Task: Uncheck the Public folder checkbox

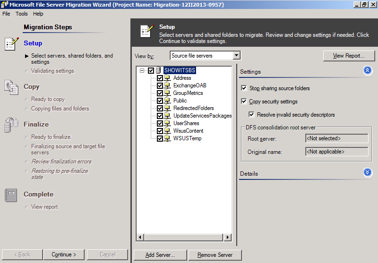Action: [160, 101]
